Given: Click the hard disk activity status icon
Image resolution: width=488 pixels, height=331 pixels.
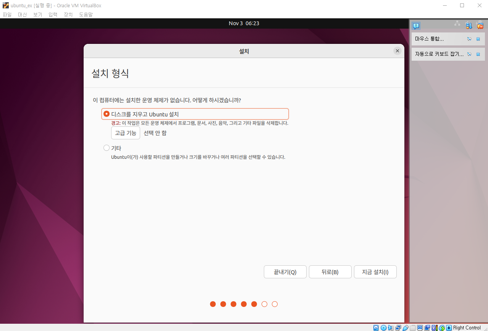Looking at the screenshot, I should (376, 328).
